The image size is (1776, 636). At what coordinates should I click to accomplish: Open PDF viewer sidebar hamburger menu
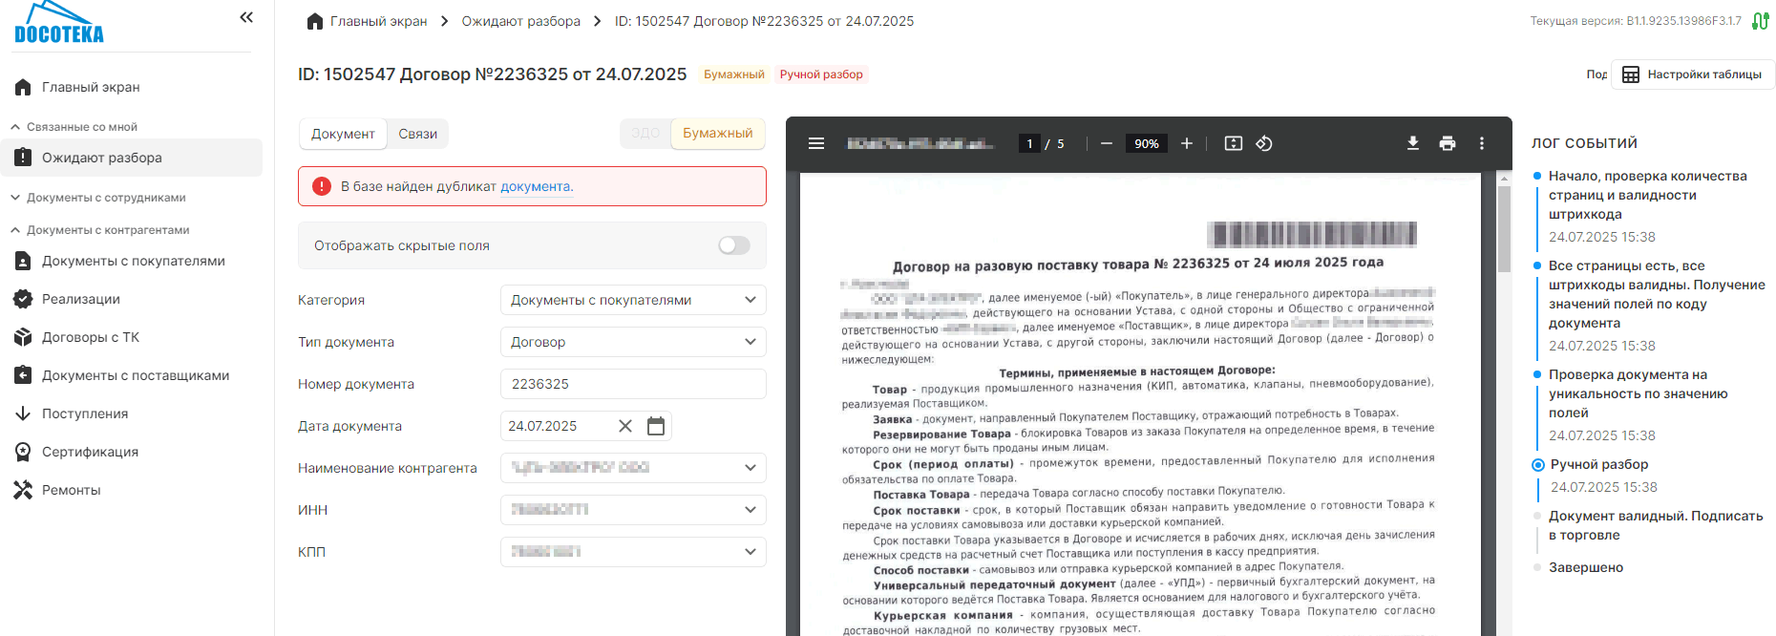coord(816,143)
